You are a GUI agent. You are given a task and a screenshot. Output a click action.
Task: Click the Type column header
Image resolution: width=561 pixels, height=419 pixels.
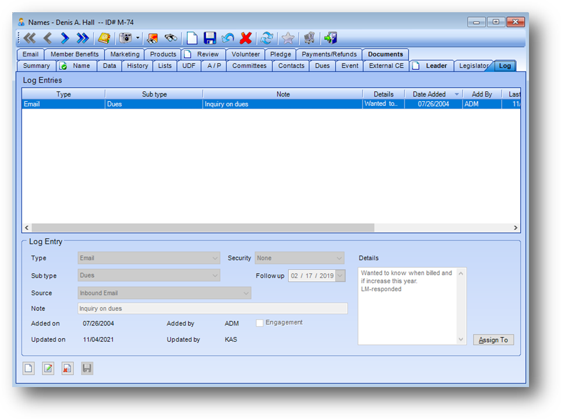point(63,94)
